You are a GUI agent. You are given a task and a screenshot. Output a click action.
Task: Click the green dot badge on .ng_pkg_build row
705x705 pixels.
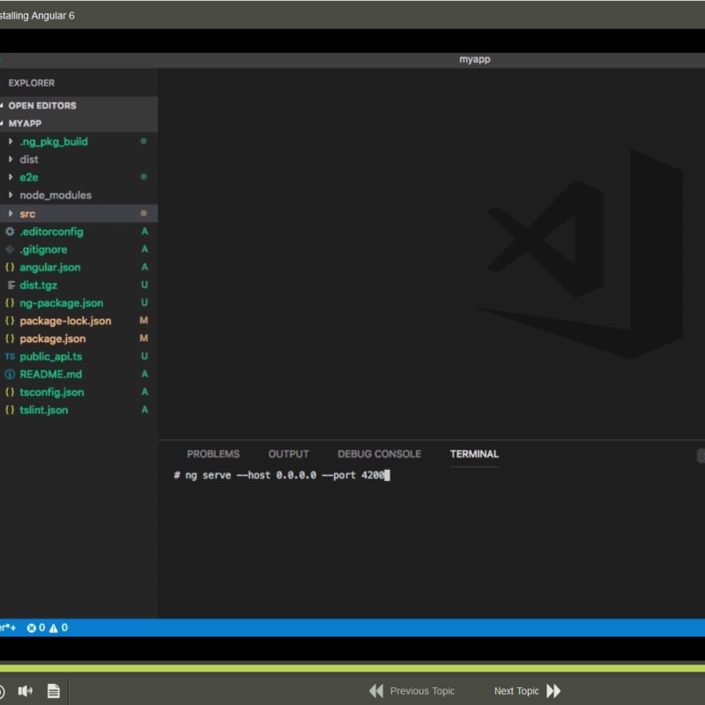click(x=144, y=141)
